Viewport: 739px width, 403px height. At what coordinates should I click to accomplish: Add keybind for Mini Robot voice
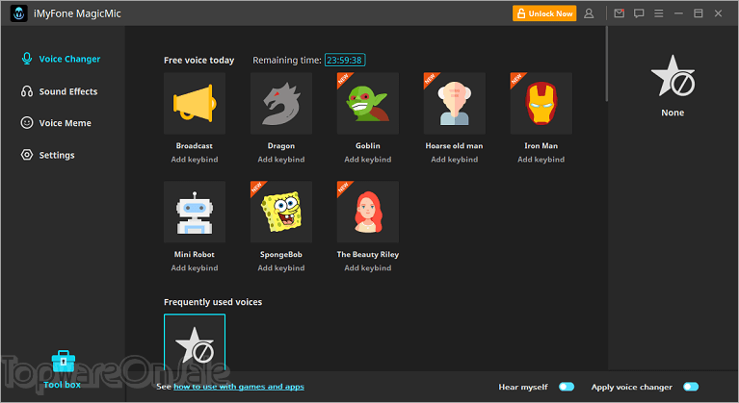pyautogui.click(x=195, y=268)
